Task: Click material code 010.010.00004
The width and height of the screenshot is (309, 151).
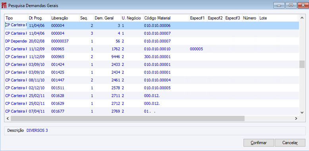Action: point(157,80)
